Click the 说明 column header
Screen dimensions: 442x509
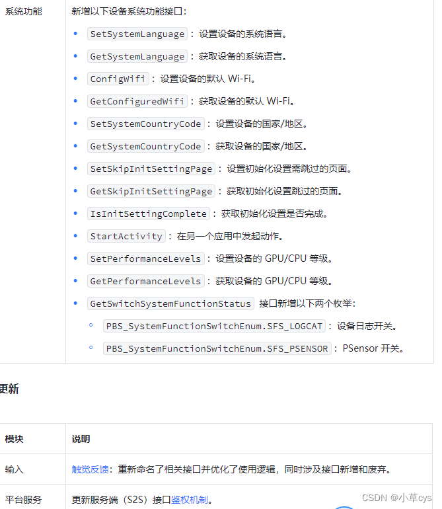click(x=81, y=439)
